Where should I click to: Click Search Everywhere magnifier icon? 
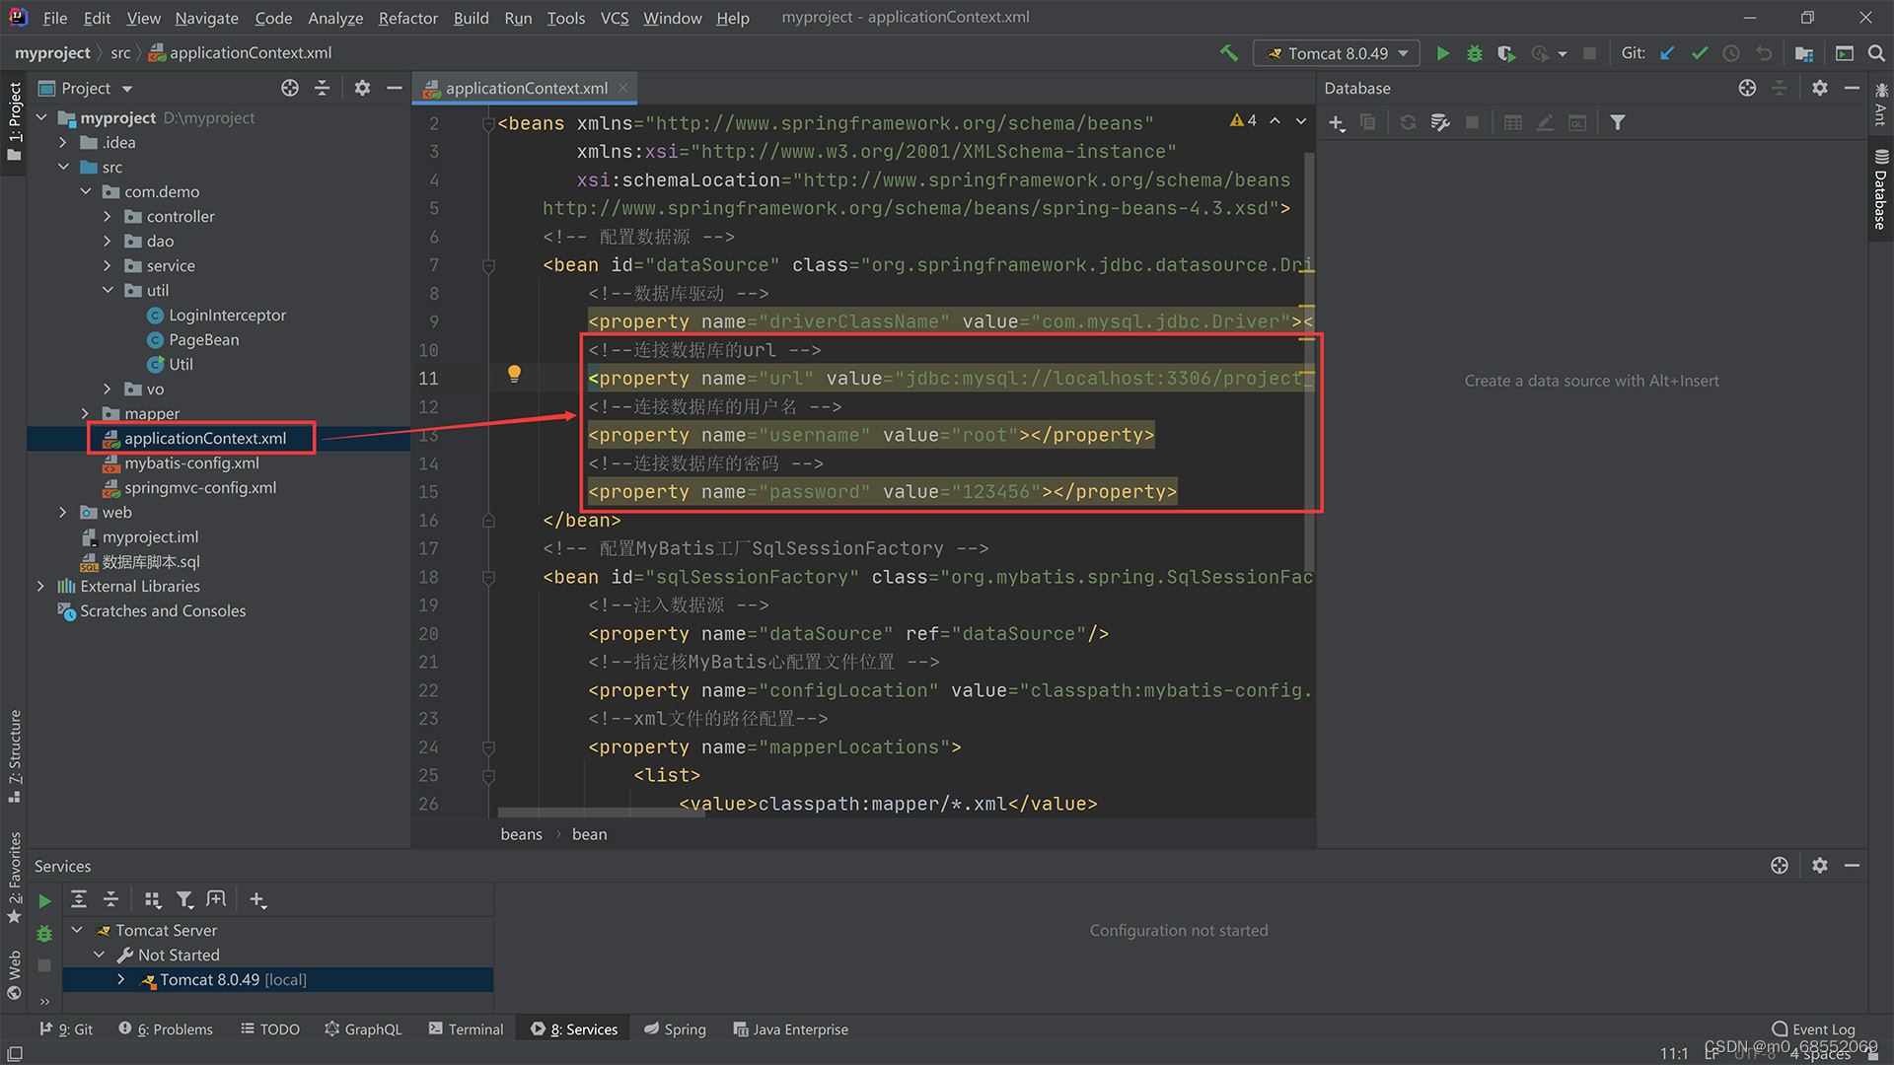point(1876,53)
